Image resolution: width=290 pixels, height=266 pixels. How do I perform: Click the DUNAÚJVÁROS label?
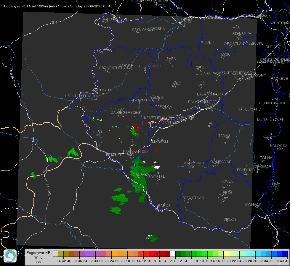273,103
